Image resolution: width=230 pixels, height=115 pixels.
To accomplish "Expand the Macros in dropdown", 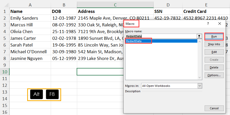I will click(x=199, y=86).
